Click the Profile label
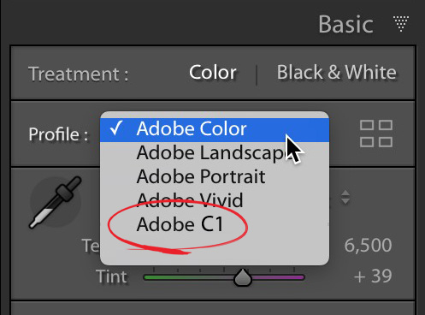The width and height of the screenshot is (425, 315). tap(58, 134)
